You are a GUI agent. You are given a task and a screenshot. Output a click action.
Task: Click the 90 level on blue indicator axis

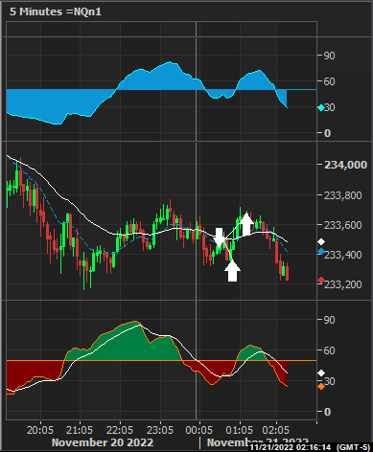(x=330, y=56)
